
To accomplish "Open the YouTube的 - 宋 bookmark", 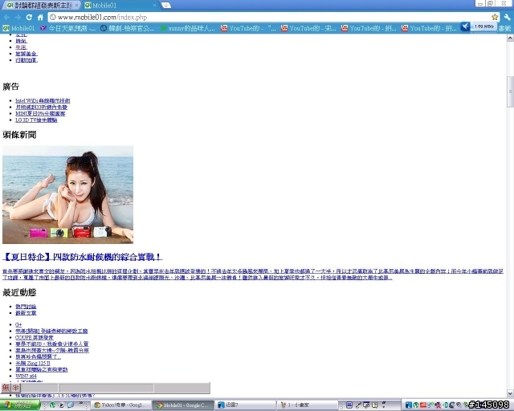I will pos(308,29).
